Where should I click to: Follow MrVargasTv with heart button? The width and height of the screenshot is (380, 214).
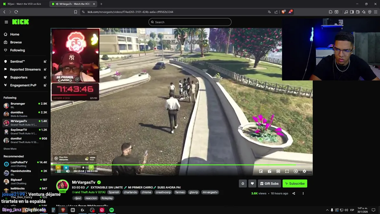tap(252, 184)
